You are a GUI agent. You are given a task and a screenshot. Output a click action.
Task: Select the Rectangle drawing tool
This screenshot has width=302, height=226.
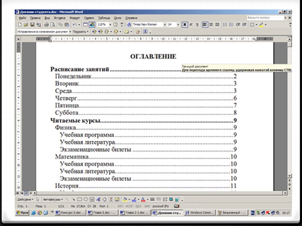(x=79, y=200)
